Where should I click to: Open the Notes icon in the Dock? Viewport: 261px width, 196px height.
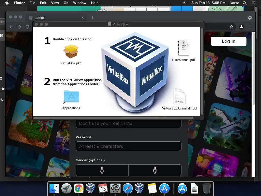pyautogui.click(x=152, y=188)
